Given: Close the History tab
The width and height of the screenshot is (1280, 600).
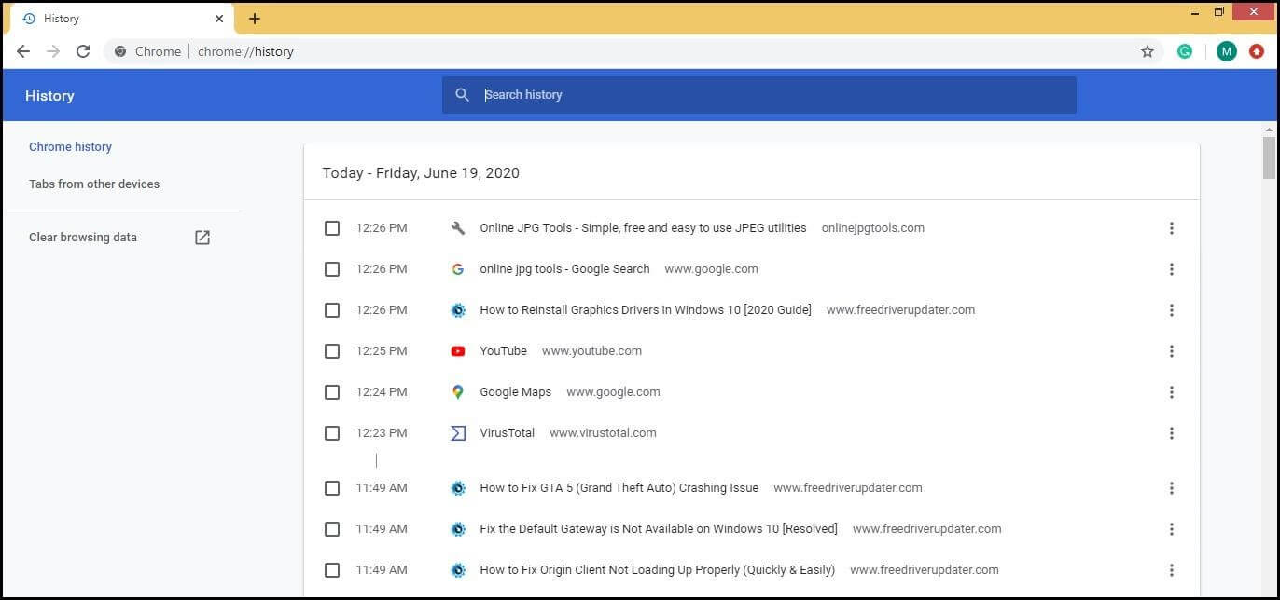Looking at the screenshot, I should coord(219,19).
